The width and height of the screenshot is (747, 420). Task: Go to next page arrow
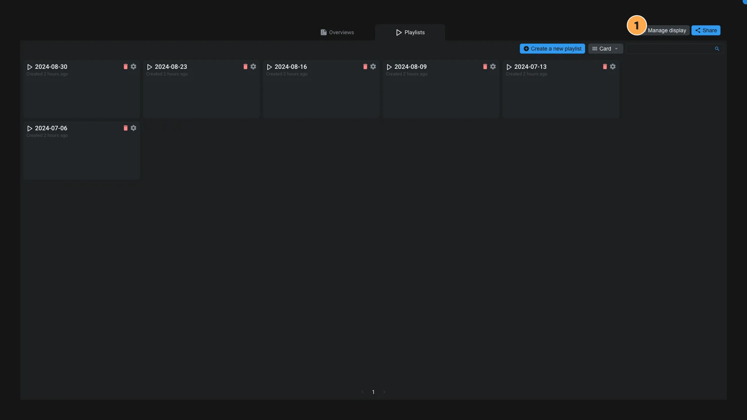(x=384, y=392)
